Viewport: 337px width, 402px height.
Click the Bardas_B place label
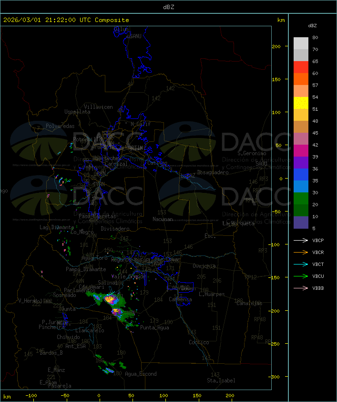(x=51, y=353)
